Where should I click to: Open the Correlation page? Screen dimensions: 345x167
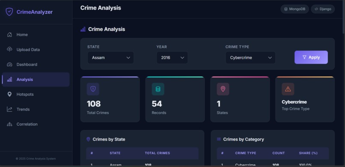tap(36, 124)
